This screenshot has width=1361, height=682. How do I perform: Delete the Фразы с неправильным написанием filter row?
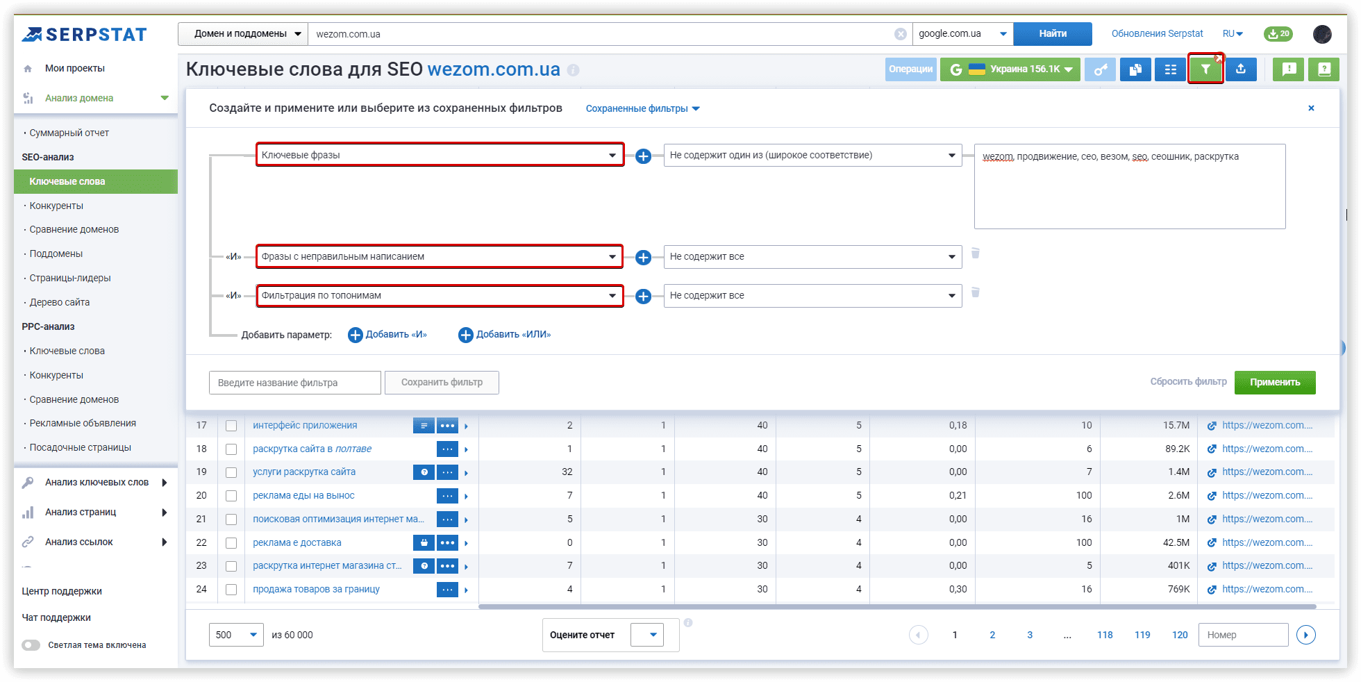[x=976, y=253]
